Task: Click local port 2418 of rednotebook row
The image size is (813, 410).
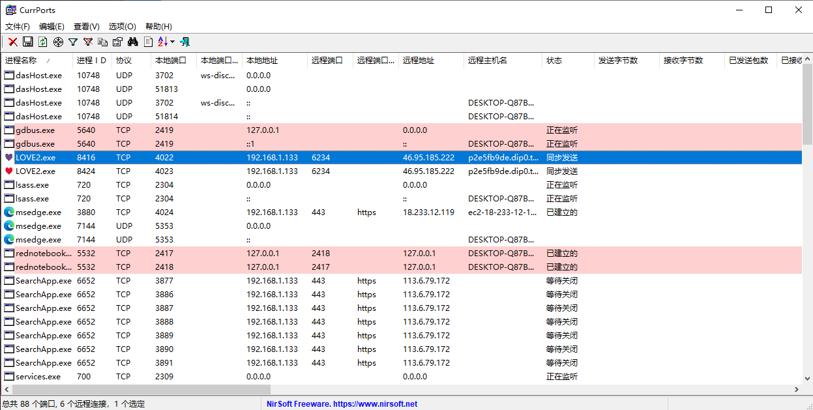Action: pyautogui.click(x=164, y=267)
